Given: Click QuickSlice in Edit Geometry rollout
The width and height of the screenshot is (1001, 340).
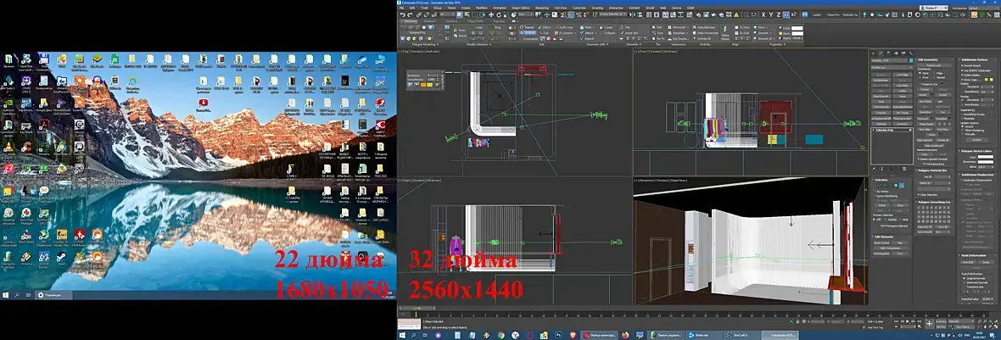Looking at the screenshot, I should [925, 112].
